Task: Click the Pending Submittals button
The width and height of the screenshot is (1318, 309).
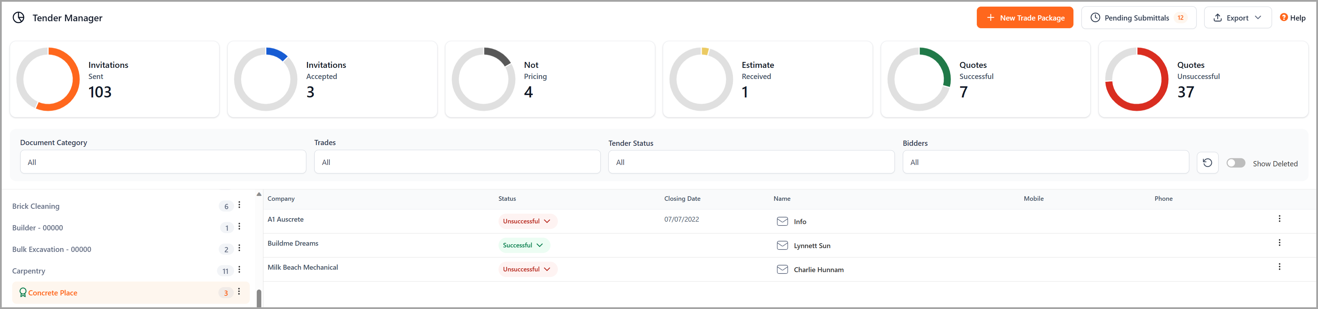Action: tap(1138, 18)
